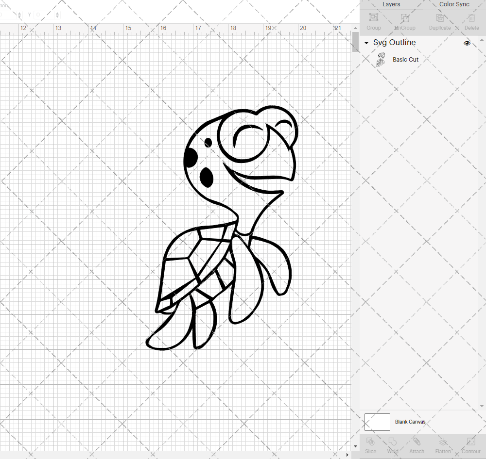This screenshot has width=486, height=459.
Task: Select the Basic Cut layer label
Action: [405, 59]
